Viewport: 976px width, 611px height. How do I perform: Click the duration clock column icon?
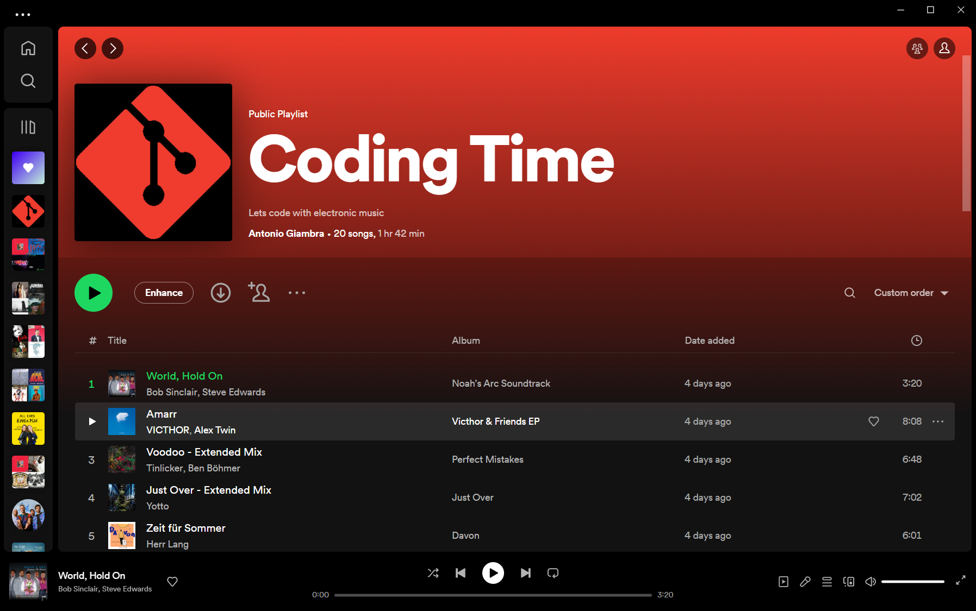pyautogui.click(x=917, y=341)
